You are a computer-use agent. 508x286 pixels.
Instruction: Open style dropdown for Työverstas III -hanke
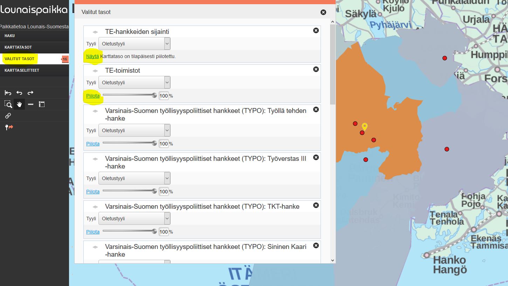(x=134, y=179)
